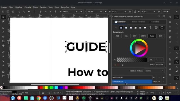Select the Node edit tool
This screenshot has height=101, width=180.
pos(3,21)
